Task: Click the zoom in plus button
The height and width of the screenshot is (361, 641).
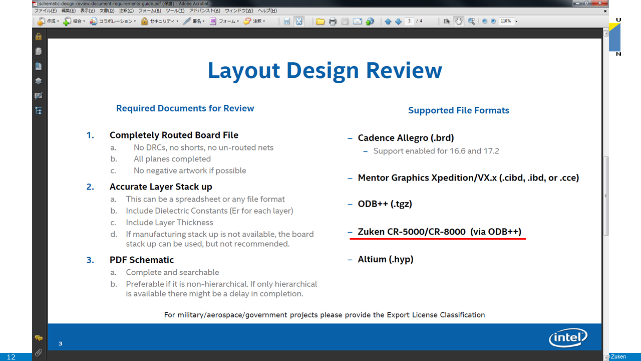Action: coord(493,22)
